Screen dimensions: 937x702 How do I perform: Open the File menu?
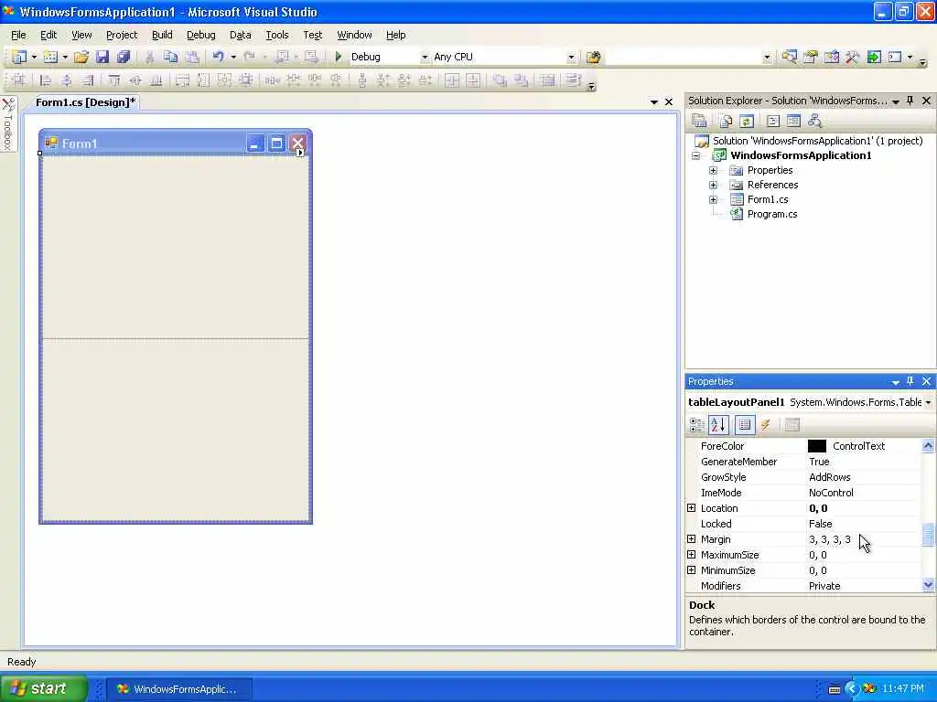point(18,36)
